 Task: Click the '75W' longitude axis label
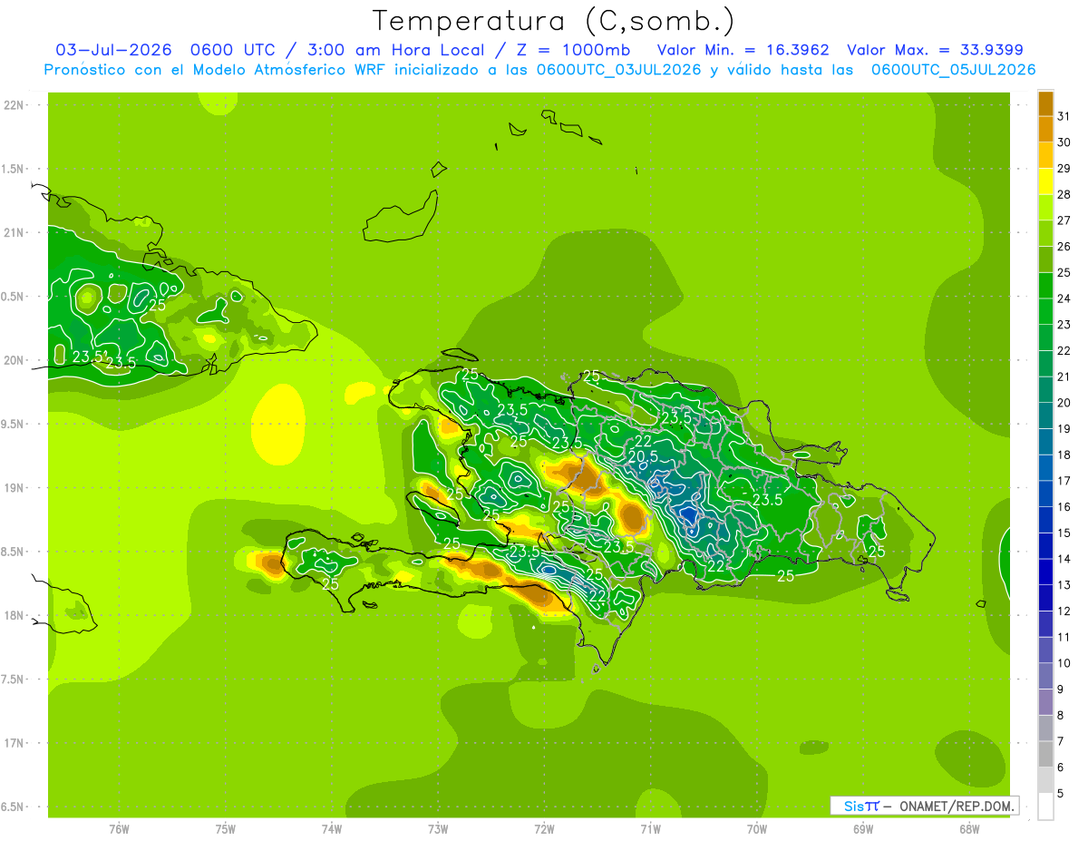225,828
